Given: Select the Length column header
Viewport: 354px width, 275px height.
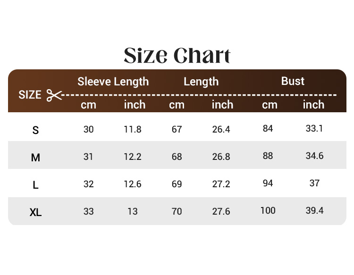Looking at the screenshot, I should pyautogui.click(x=201, y=82).
